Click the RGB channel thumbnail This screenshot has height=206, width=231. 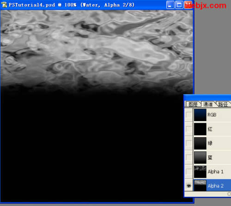[200, 115]
